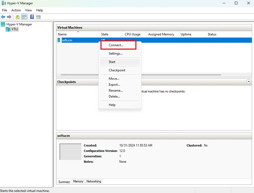Toggle the Show/Hide Action Pane icon
Viewport: 254px width, 193px height.
tap(38, 17)
